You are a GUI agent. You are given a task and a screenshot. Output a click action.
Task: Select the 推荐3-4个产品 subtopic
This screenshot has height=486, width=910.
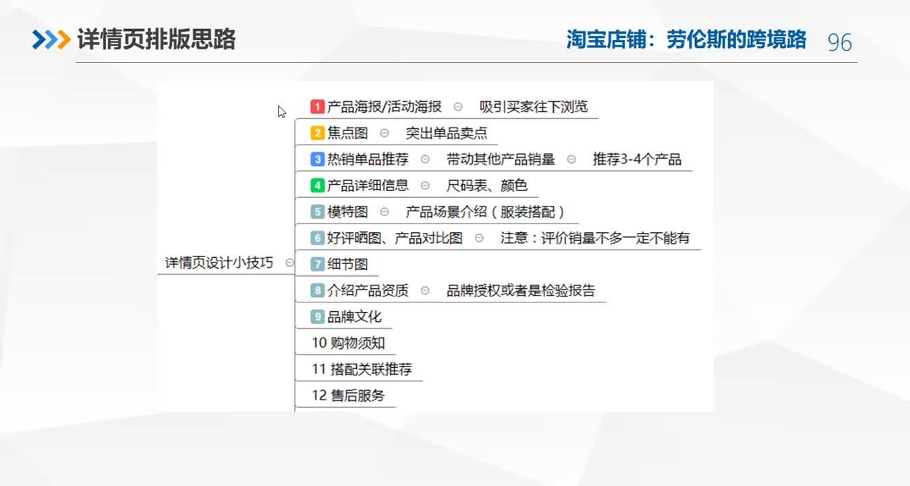pyautogui.click(x=637, y=159)
